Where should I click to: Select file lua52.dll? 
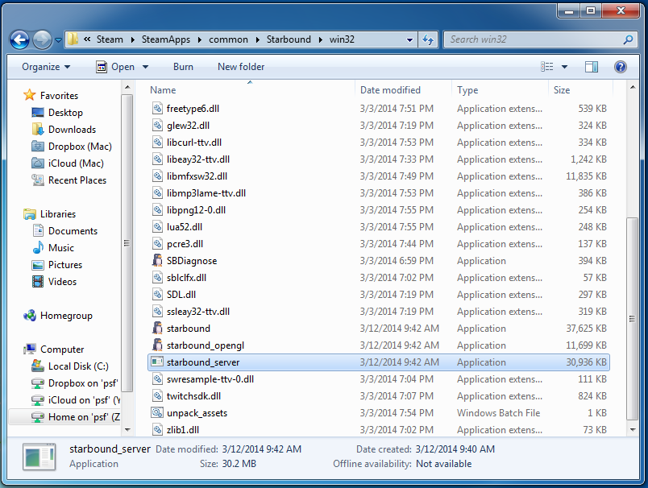(x=185, y=227)
